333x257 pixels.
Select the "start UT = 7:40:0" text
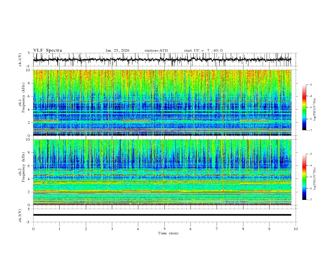click(203, 50)
